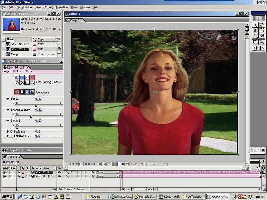
Task: Toggle effect switch on Alex FG.tif layer
Action: pos(71,172)
